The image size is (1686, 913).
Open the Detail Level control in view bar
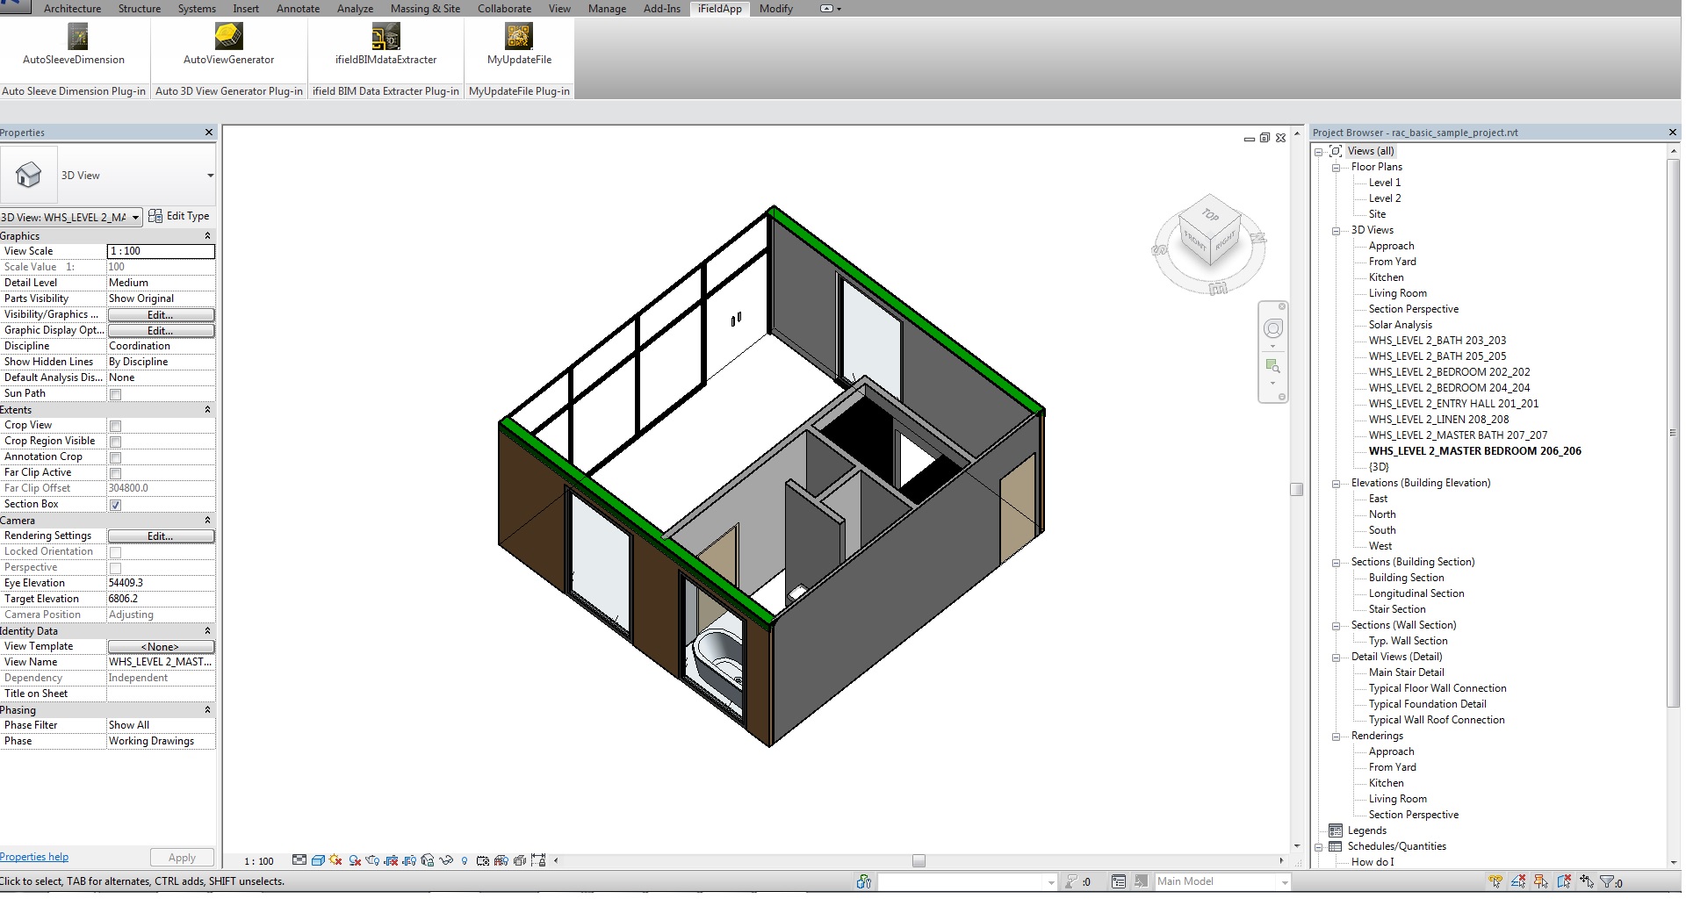pyautogui.click(x=299, y=860)
